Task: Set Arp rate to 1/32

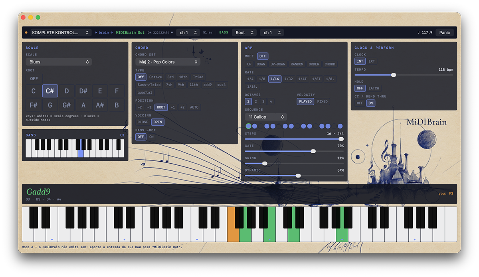Action: [x=289, y=79]
